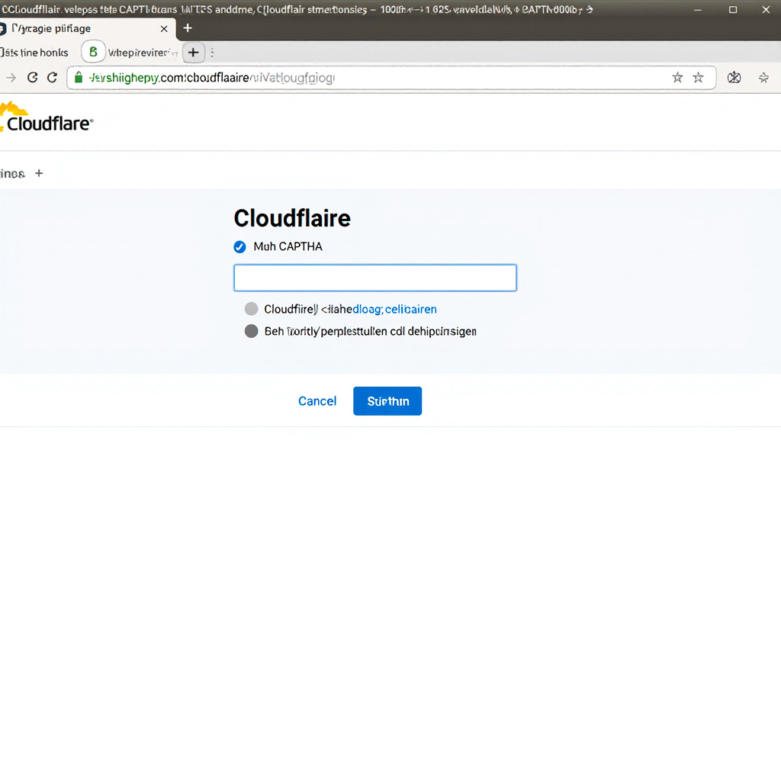Image resolution: width=781 pixels, height=781 pixels.
Task: Close the browser window
Action: [x=766, y=9]
